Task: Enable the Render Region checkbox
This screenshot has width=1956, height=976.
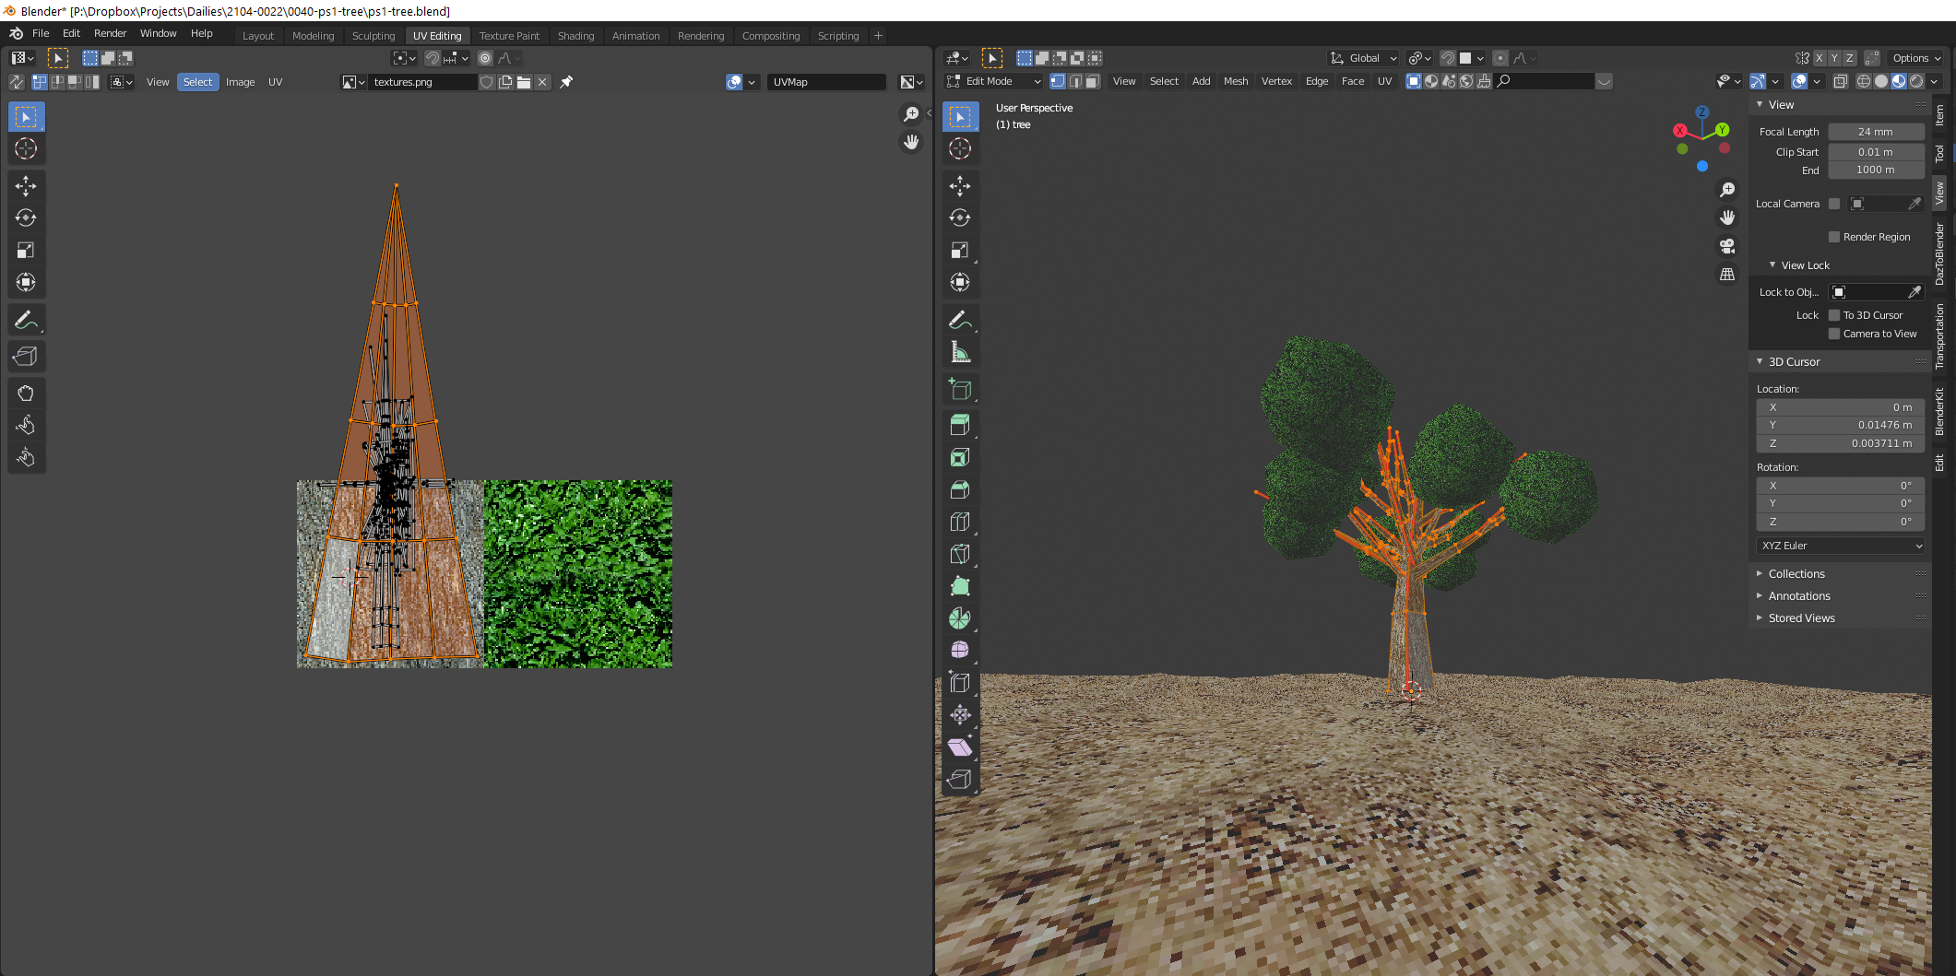Action: coord(1834,237)
